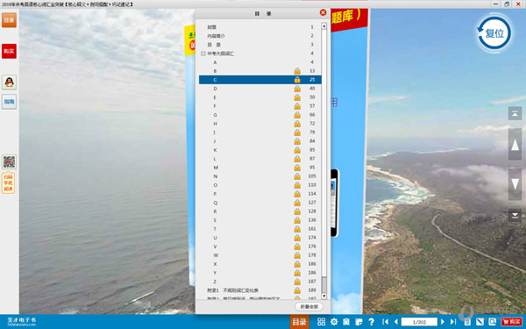Open thumbnail grid view in bottom toolbar
526x329 pixels.
321,322
